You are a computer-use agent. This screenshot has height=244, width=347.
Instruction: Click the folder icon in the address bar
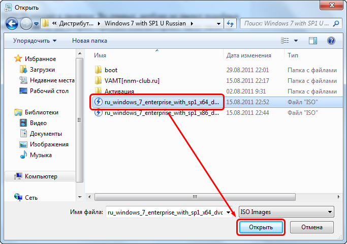(x=46, y=23)
